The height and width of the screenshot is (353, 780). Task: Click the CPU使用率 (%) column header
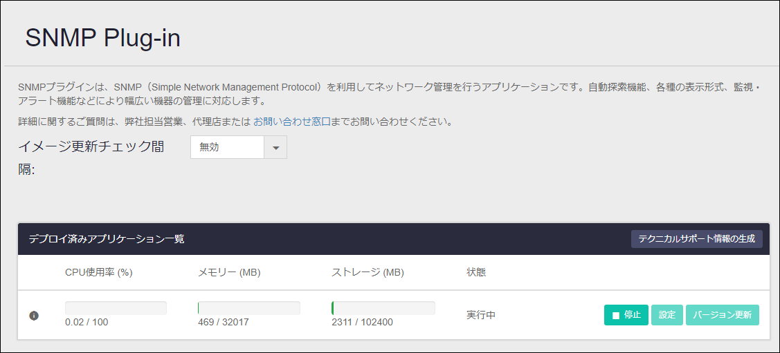pyautogui.click(x=98, y=272)
